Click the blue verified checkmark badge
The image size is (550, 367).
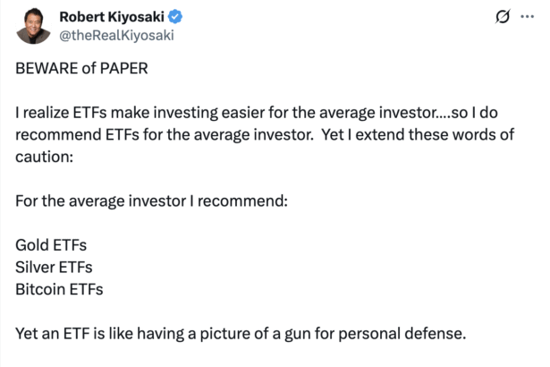click(175, 16)
